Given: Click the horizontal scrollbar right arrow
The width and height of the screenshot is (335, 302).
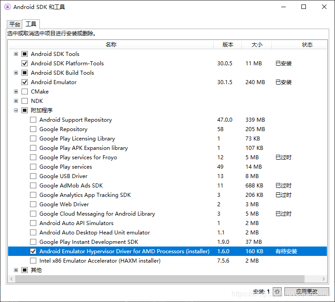Looking at the screenshot, I should click(x=323, y=279).
